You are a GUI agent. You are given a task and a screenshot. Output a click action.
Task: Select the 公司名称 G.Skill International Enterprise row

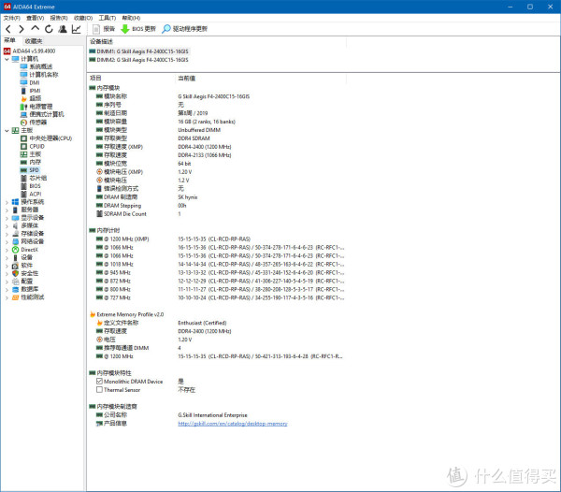click(172, 415)
